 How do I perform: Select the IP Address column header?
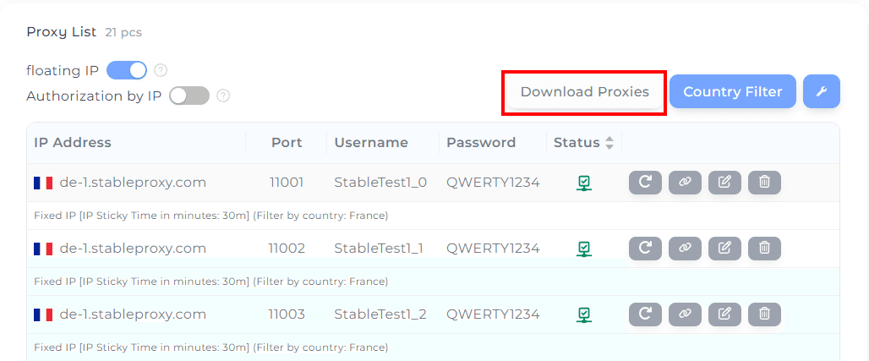[73, 143]
